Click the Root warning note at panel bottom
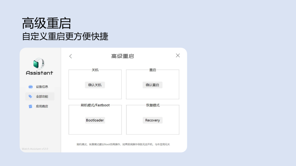The image size is (296, 166). [123, 144]
